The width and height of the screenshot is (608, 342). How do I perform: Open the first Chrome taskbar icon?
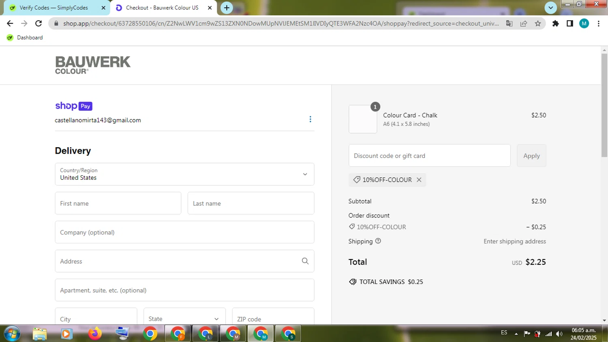(x=150, y=333)
